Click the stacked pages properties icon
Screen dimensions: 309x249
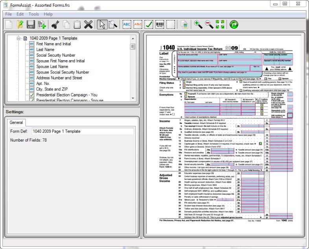(x=184, y=24)
